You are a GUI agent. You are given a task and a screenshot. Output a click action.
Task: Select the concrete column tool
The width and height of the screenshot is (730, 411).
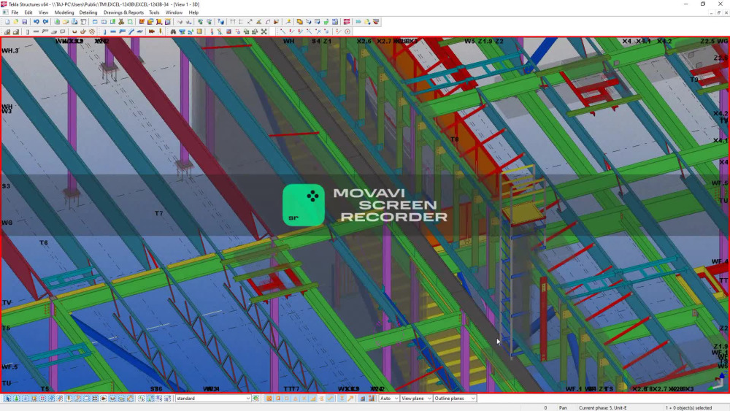click(x=27, y=31)
